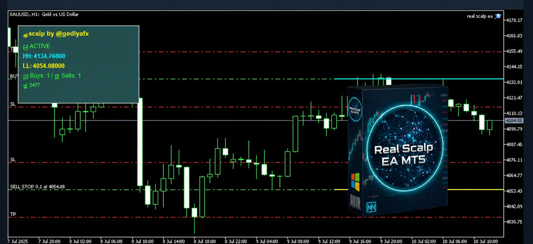Click the '8 Jul 10:00' time label
Viewport: 533px width, 244px height.
[x=143, y=240]
